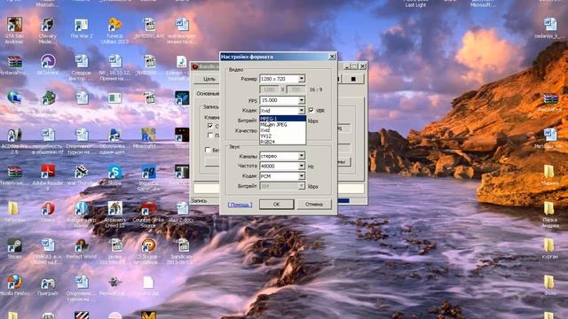
Task: Launch the Chivalry Medieval shortcut
Action: (x=47, y=30)
